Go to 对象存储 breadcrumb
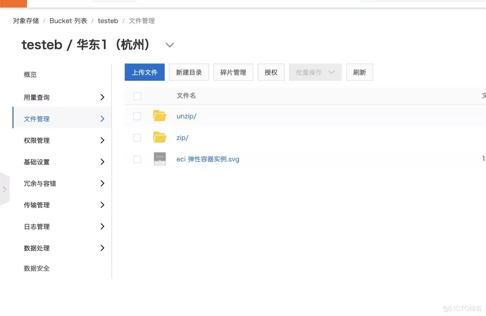The image size is (486, 316). pyautogui.click(x=26, y=21)
